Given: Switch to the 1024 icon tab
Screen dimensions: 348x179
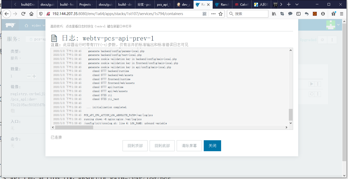Looking at the screenshot, I should click(275, 4).
